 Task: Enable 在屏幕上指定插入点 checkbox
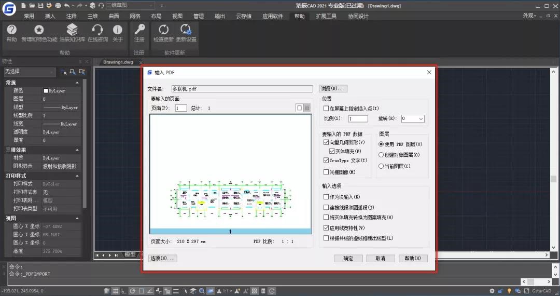point(326,109)
